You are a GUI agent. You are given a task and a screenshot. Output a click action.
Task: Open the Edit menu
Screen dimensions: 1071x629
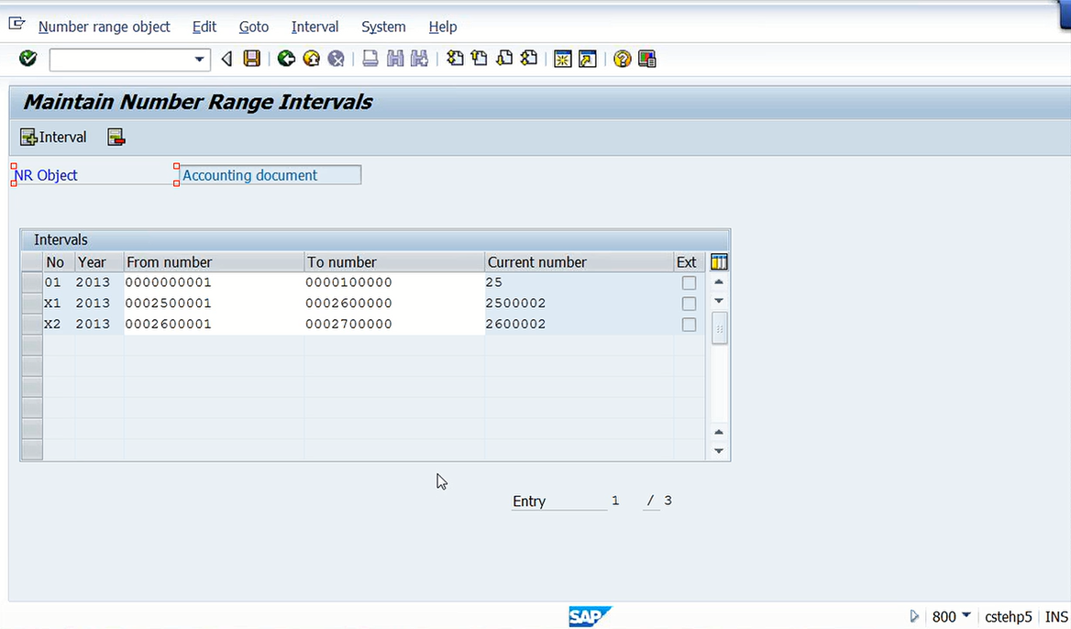pos(204,27)
